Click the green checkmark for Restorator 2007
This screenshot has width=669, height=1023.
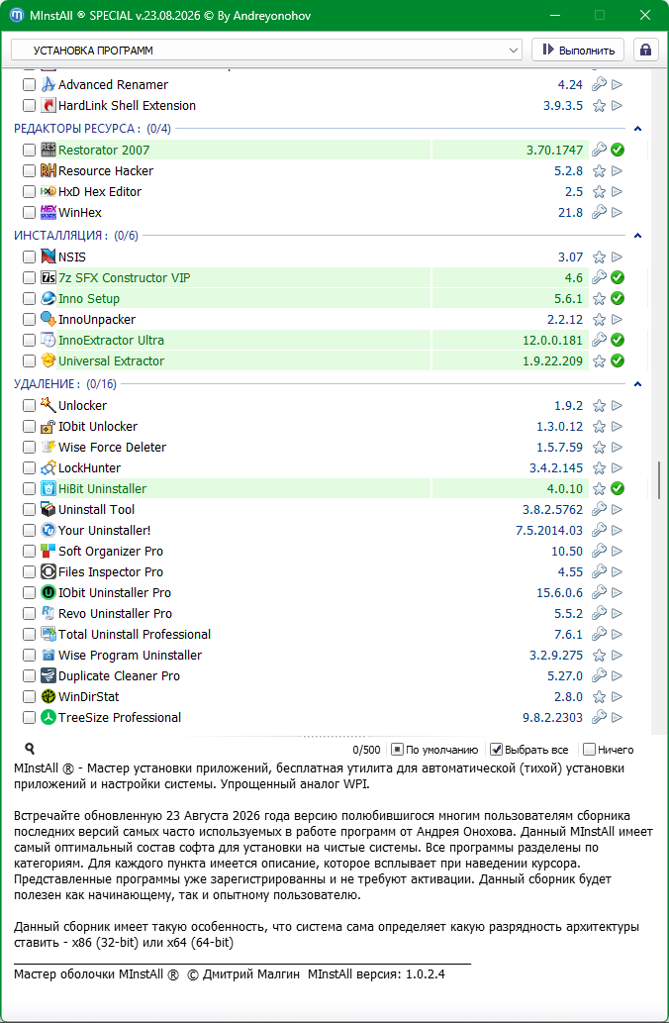point(618,151)
